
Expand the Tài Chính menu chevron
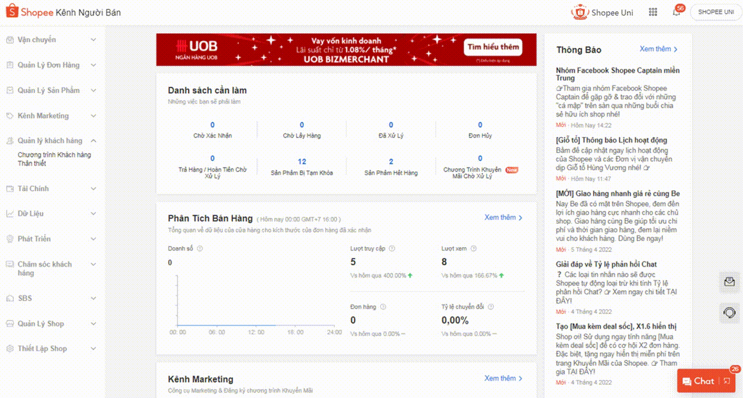(x=93, y=188)
